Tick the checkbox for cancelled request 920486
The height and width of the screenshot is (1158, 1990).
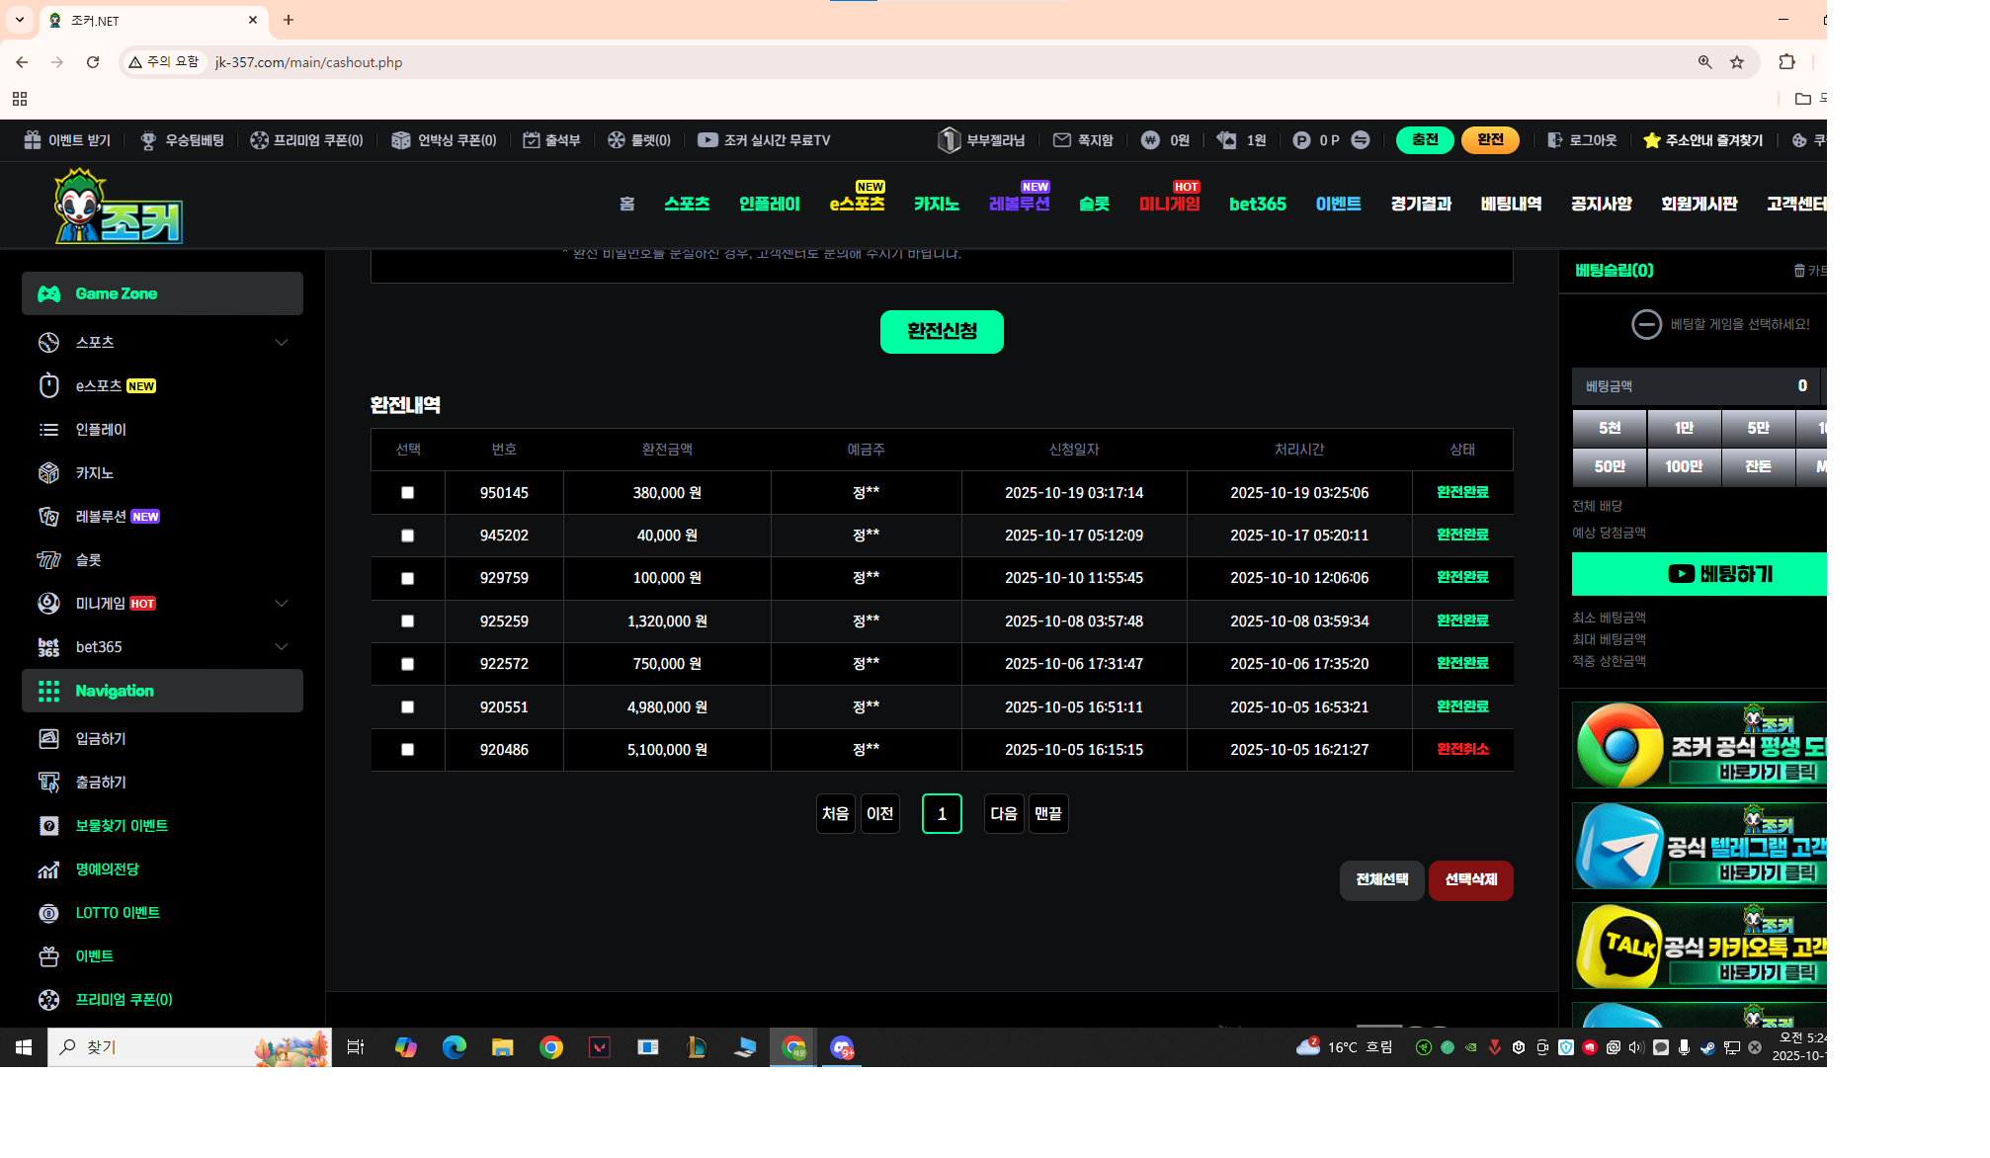pos(407,750)
